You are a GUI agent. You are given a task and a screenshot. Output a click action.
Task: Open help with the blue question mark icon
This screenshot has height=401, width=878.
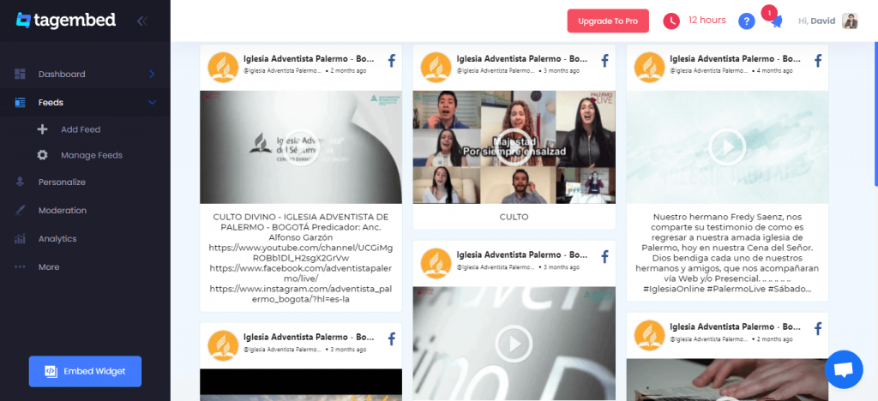click(x=747, y=21)
